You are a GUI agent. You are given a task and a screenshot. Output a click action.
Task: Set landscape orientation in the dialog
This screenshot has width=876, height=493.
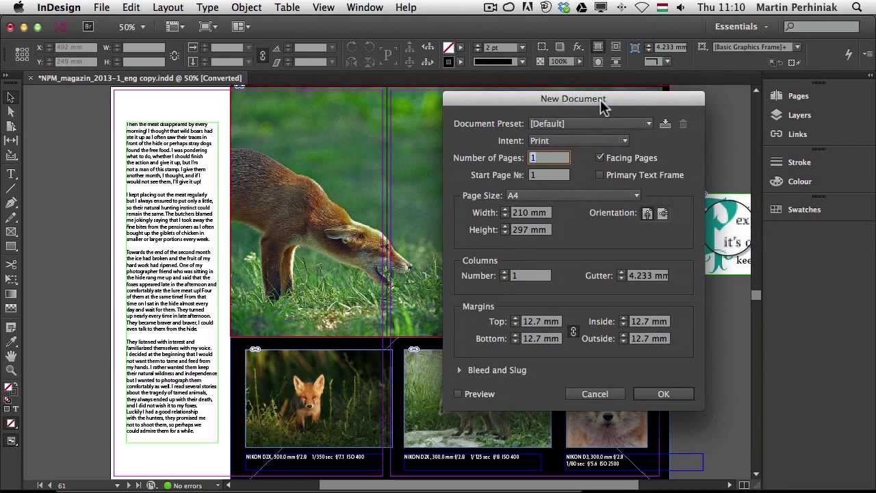(x=662, y=213)
